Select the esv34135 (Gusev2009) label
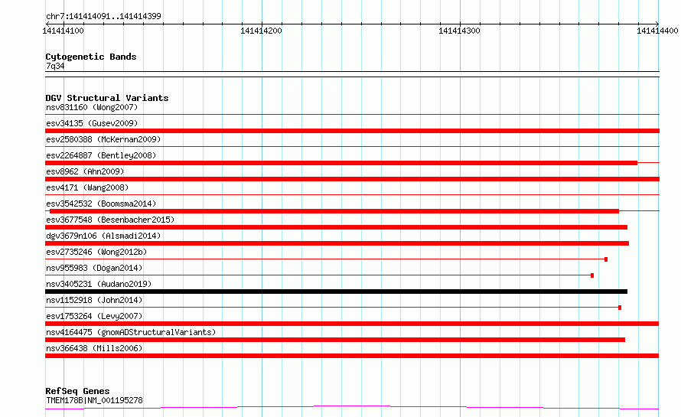The image size is (681, 417). click(92, 123)
